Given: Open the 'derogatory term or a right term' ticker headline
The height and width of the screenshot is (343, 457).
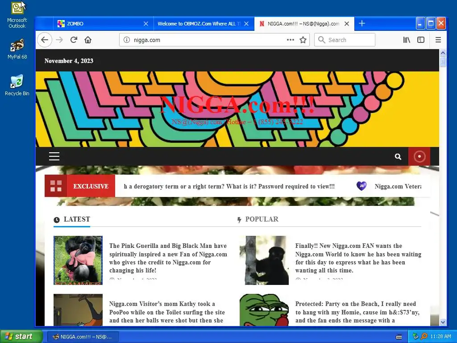Looking at the screenshot, I should click(229, 186).
